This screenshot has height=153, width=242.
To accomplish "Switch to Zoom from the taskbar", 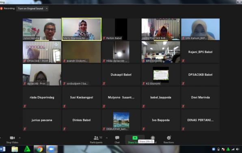I will [x=52, y=149].
